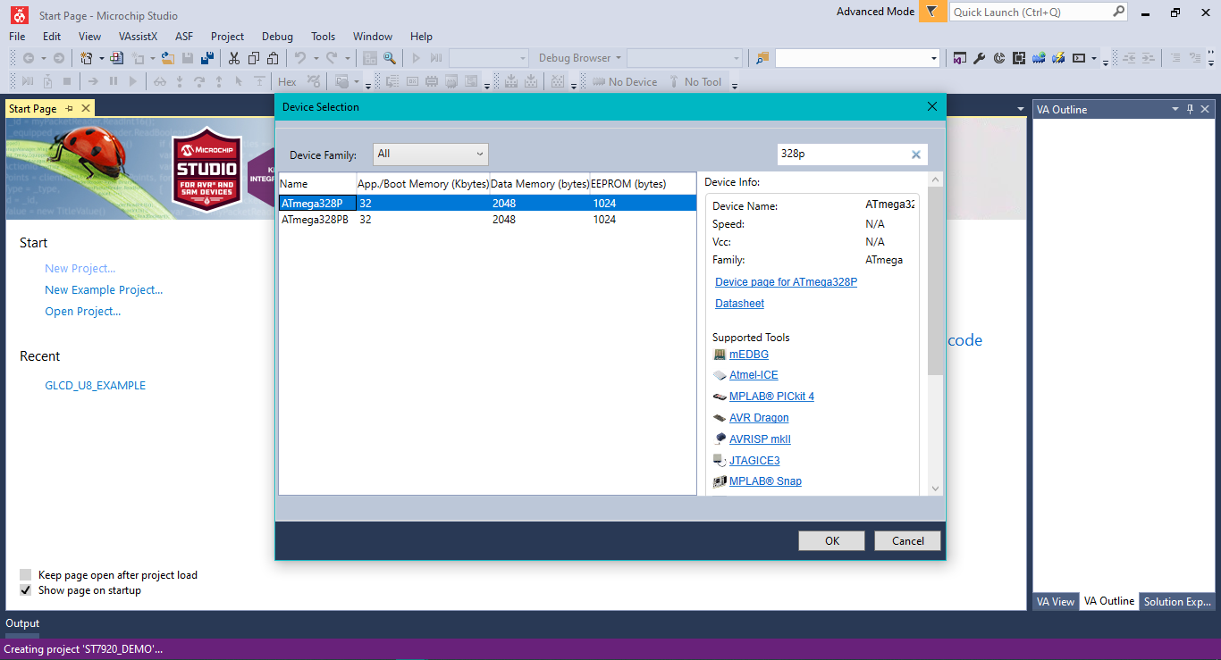The image size is (1221, 660).
Task: Open the Tools menu
Action: pos(323,37)
